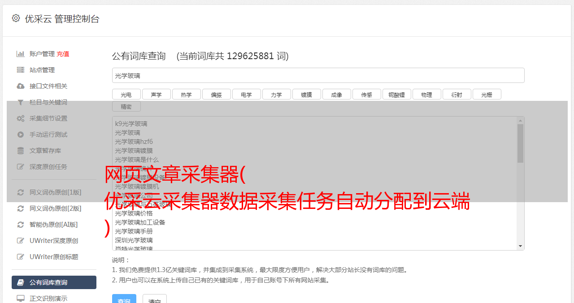Click the monitor icon for 正文识别演示
574x303 pixels.
(x=21, y=298)
